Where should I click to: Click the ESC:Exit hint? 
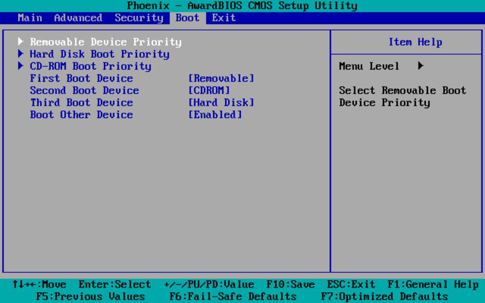point(351,284)
